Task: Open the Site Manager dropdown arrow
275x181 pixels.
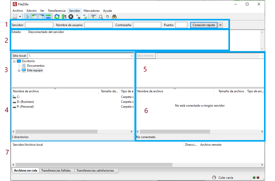Action: 20,17
